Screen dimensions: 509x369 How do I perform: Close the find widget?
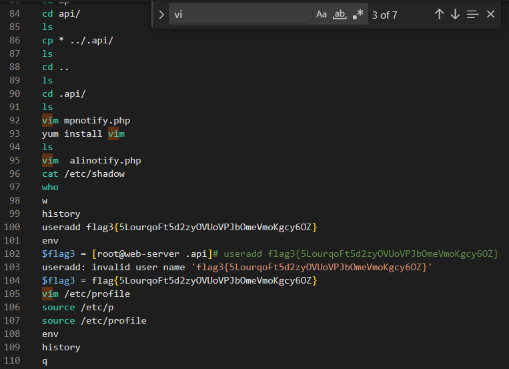point(490,14)
